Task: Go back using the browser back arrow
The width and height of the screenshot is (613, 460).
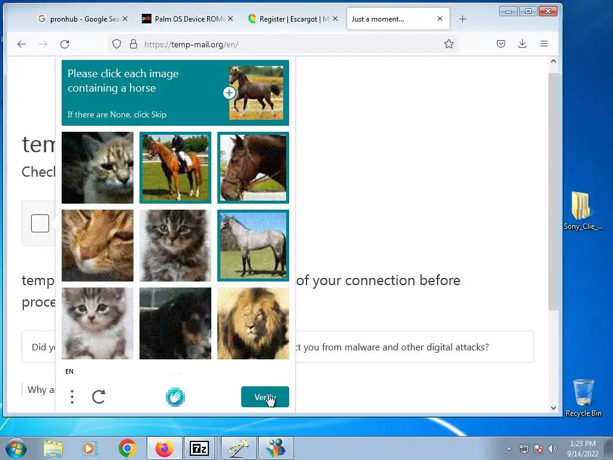Action: pyautogui.click(x=22, y=44)
